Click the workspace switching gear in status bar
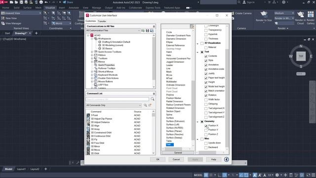 [277, 175]
